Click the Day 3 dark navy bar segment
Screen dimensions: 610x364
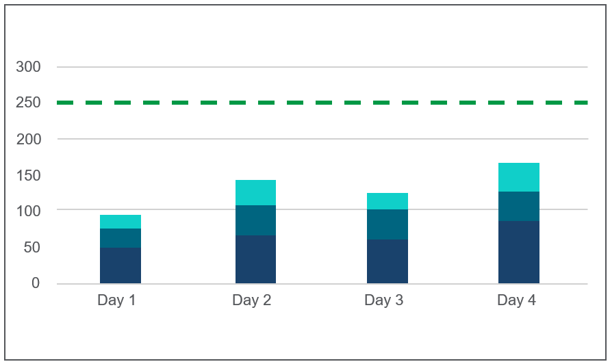[387, 261]
